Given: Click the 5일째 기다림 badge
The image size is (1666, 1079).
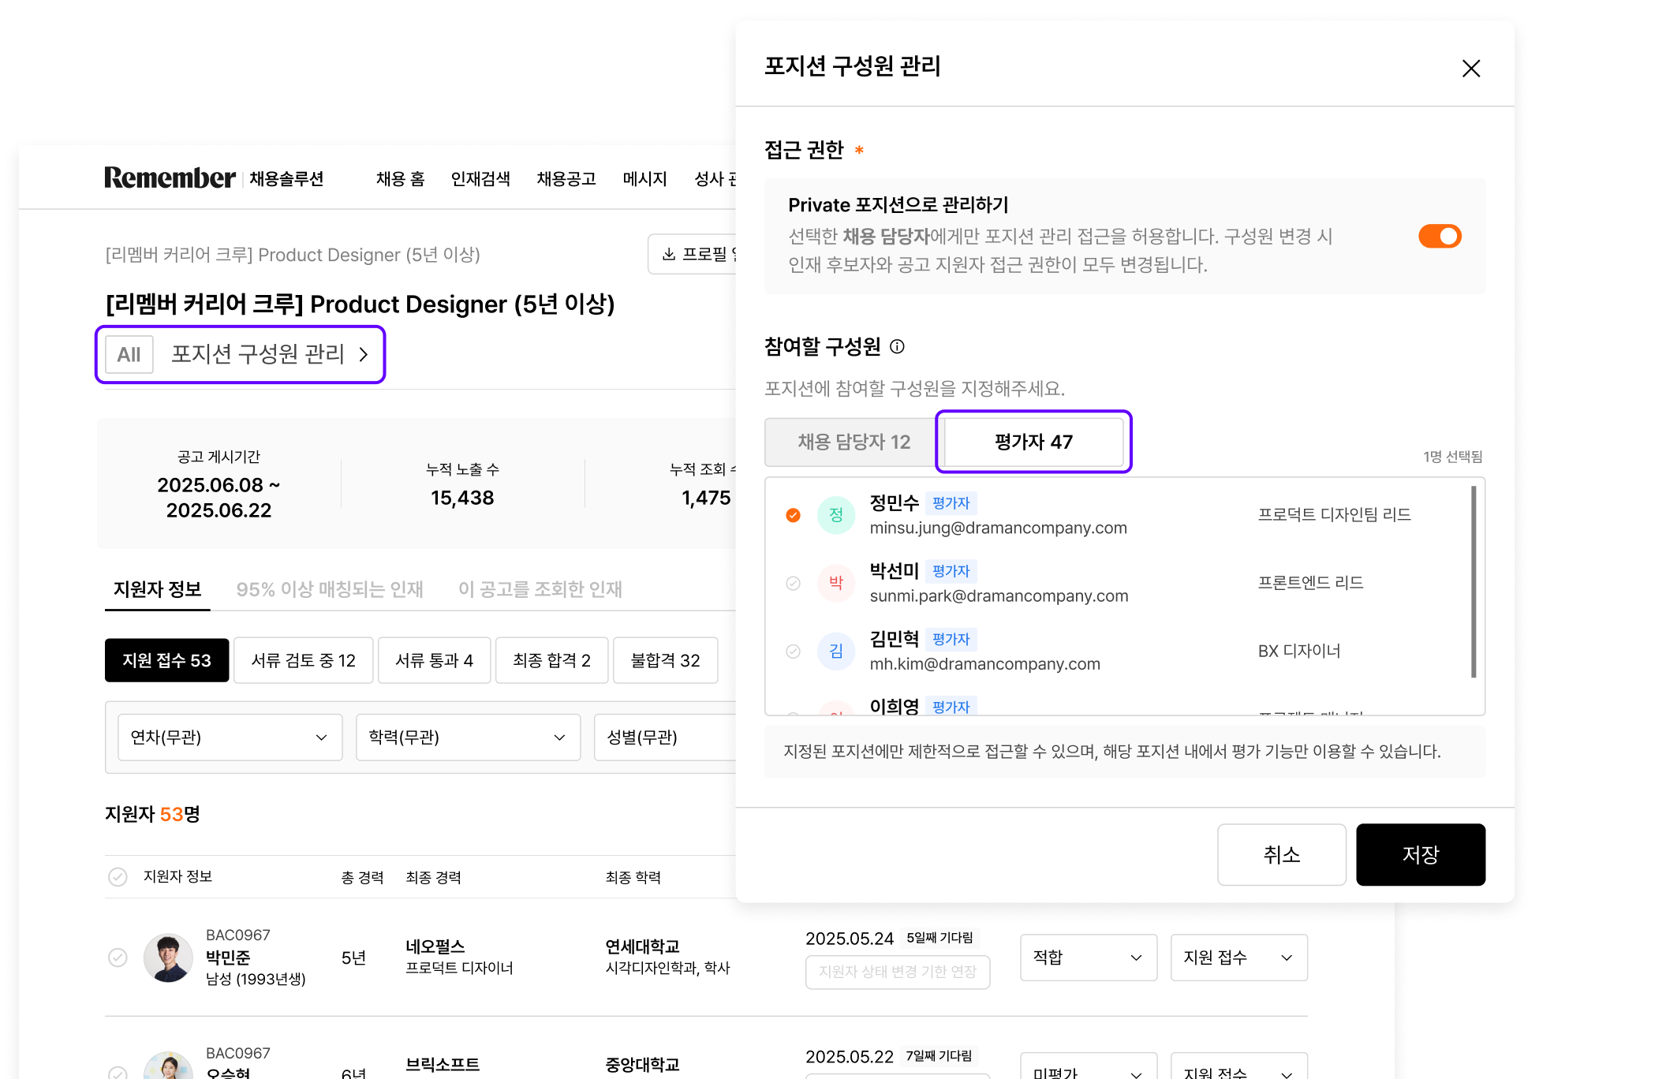Looking at the screenshot, I should pos(939,938).
